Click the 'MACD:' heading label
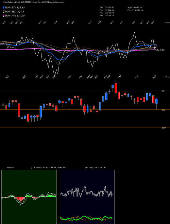This screenshot has height=224, width=170. click(x=10, y=168)
